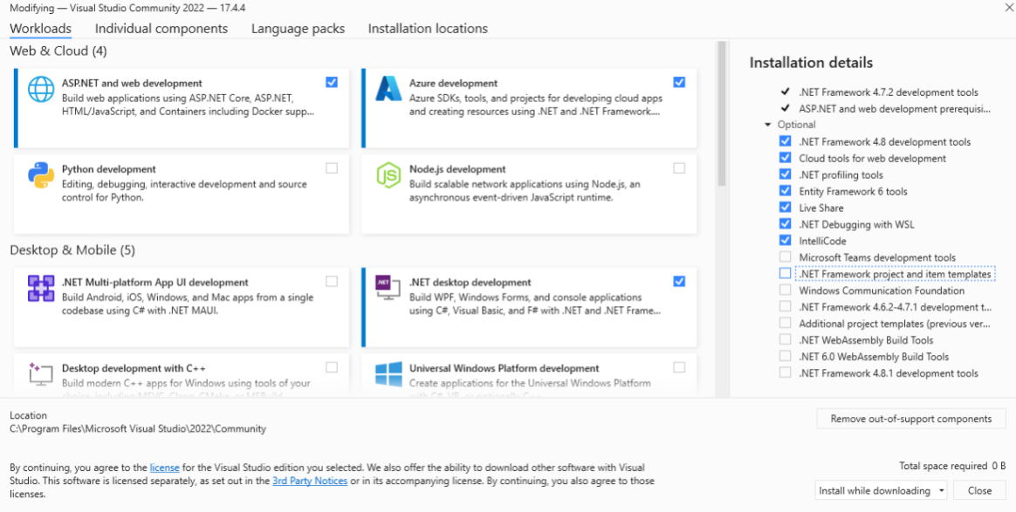Click the .NET desktop development monitor icon

[388, 288]
